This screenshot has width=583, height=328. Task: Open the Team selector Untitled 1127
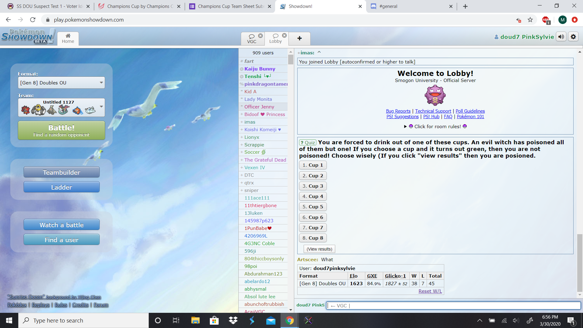[61, 108]
